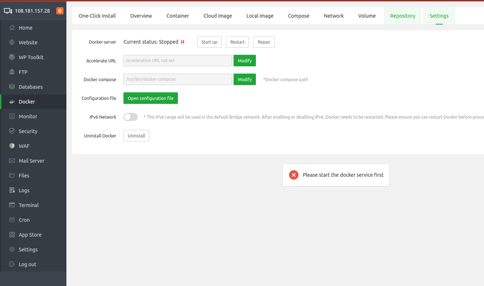
Task: Click the server IP 108.181.157.28
Action: click(32, 11)
